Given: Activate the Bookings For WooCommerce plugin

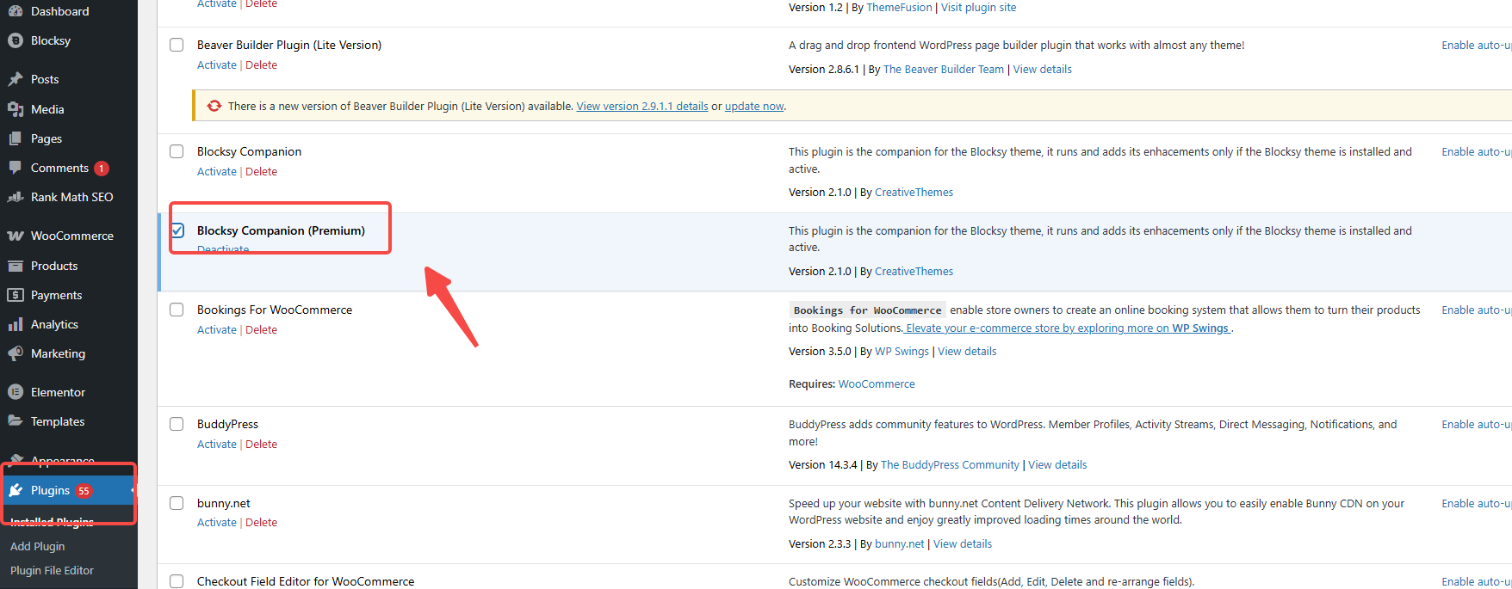Looking at the screenshot, I should click(216, 330).
